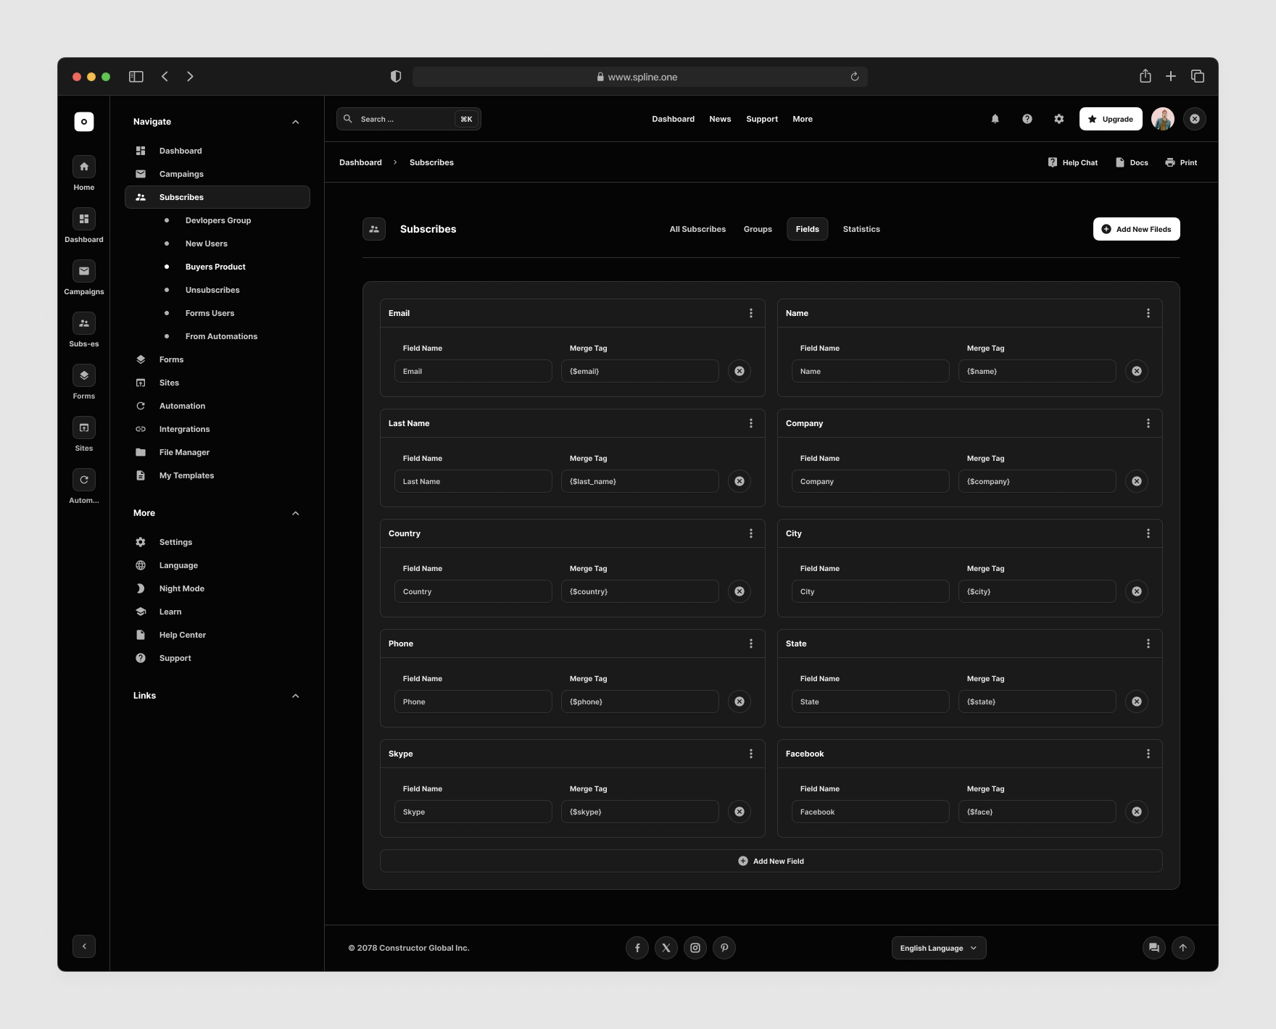The image size is (1276, 1029).
Task: Click the round X icon beside avatar
Action: tap(1195, 119)
